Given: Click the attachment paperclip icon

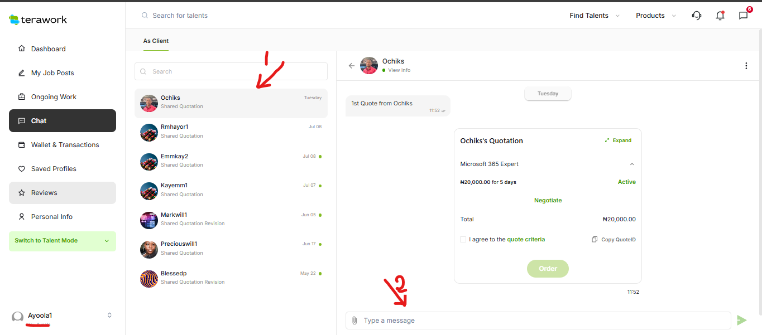Looking at the screenshot, I should pyautogui.click(x=354, y=321).
